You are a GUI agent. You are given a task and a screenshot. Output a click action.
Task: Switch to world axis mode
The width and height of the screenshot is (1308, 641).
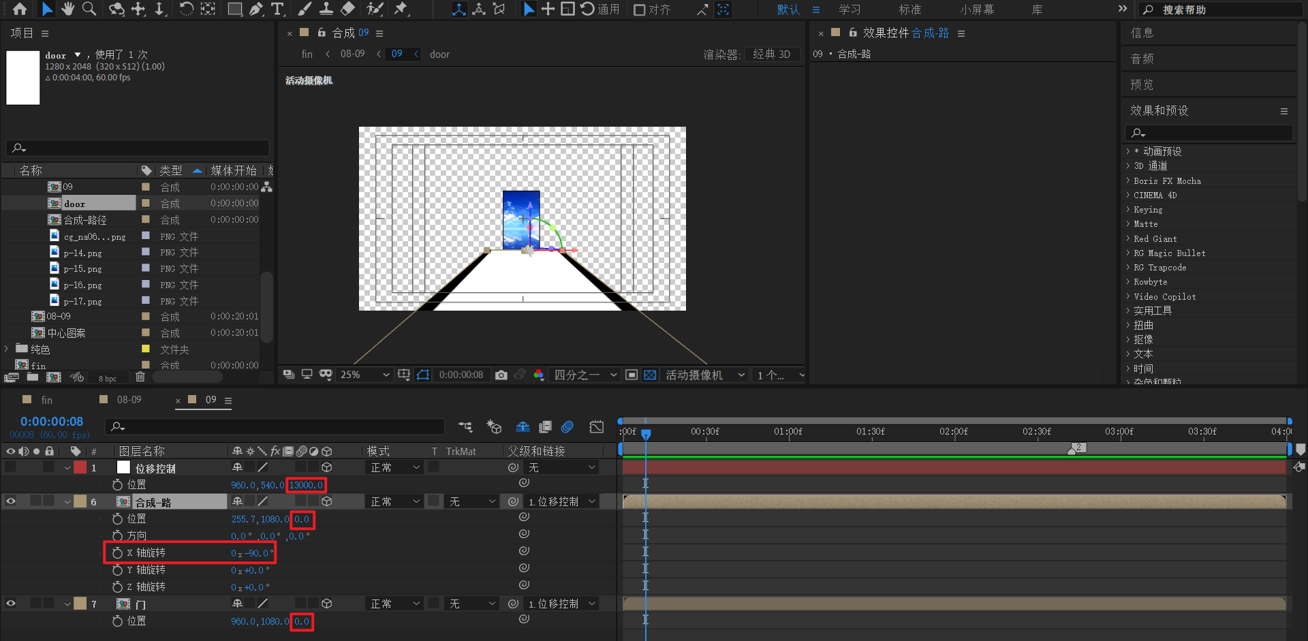pyautogui.click(x=479, y=9)
